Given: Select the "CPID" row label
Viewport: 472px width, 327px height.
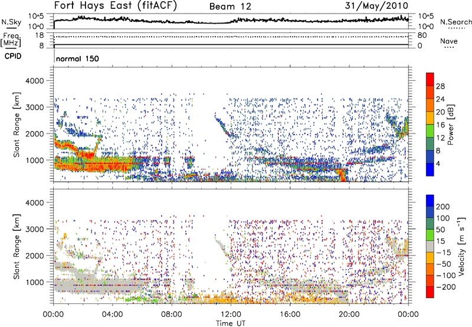Looking at the screenshot, I should 13,56.
